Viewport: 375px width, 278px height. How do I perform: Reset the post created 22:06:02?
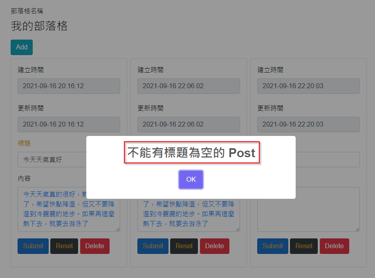(x=184, y=246)
